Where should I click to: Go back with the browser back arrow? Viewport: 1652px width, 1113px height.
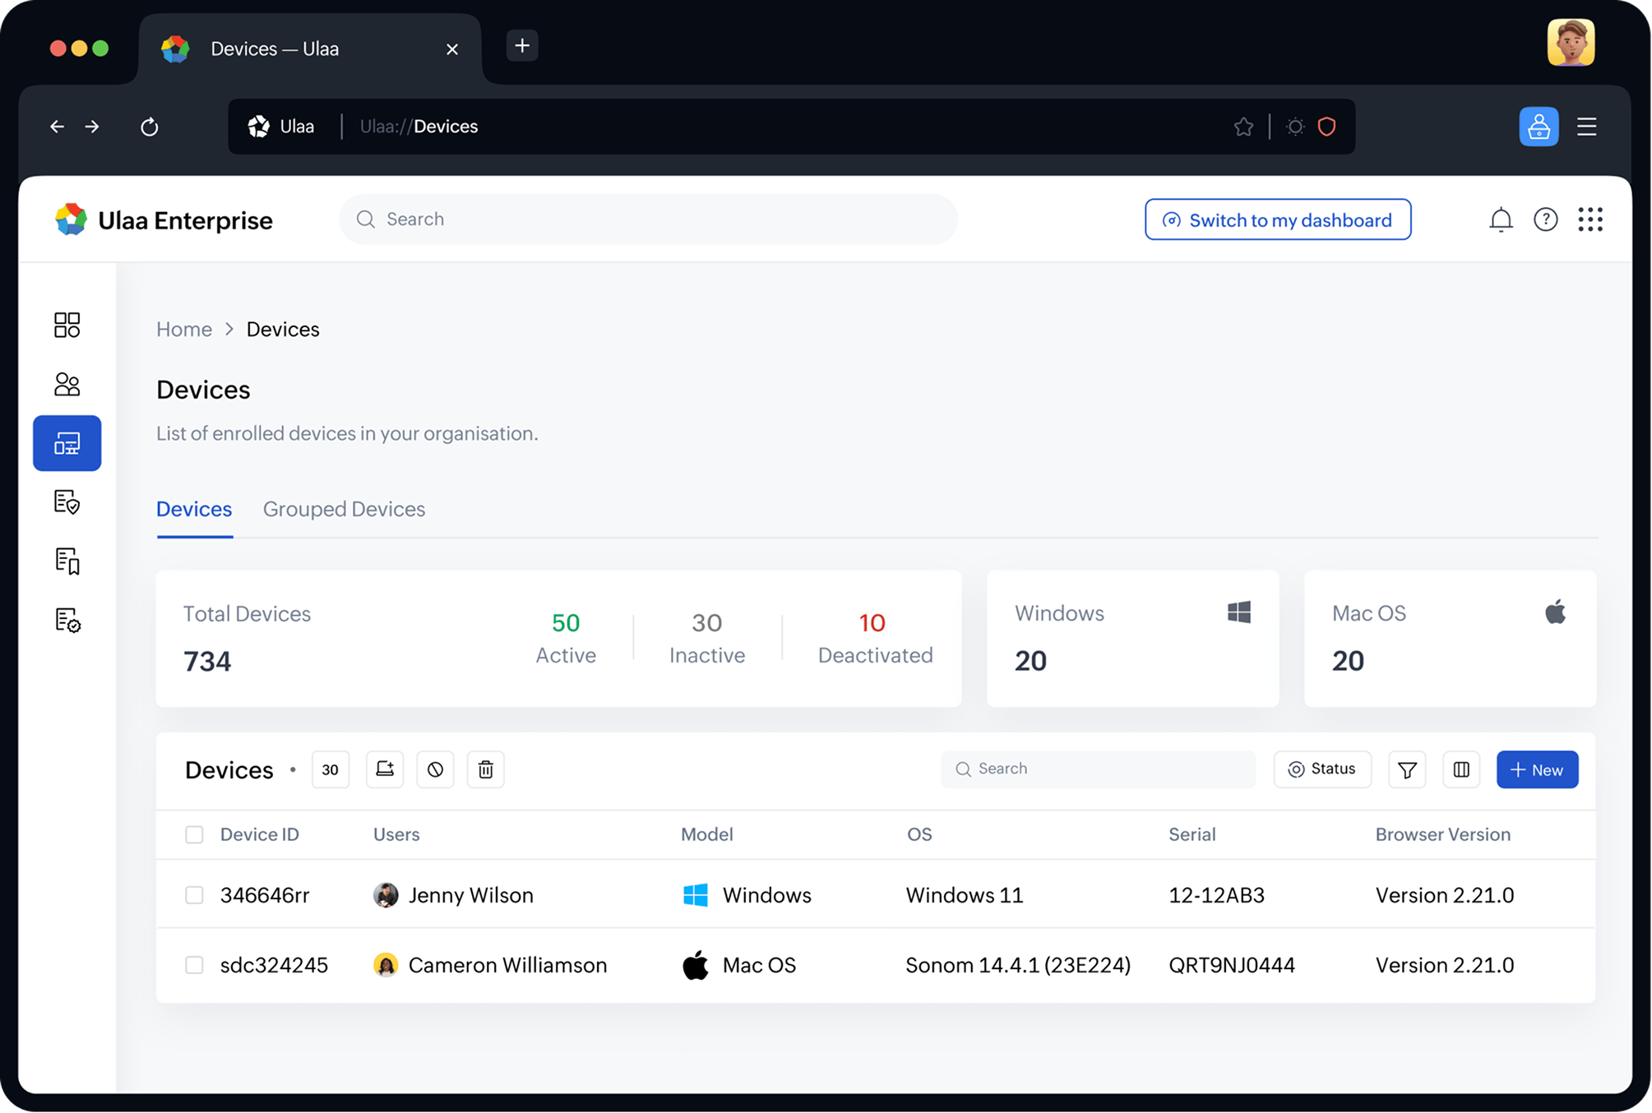[x=57, y=127]
